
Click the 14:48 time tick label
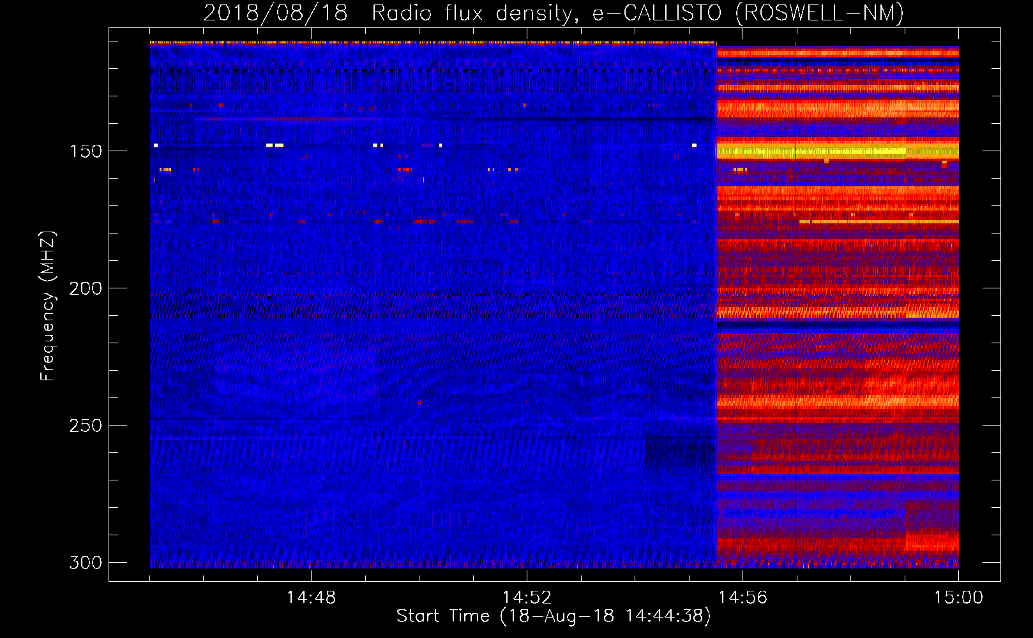[x=311, y=598]
